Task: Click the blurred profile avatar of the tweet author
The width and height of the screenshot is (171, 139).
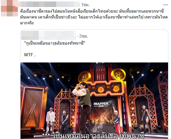Action: click(x=9, y=8)
